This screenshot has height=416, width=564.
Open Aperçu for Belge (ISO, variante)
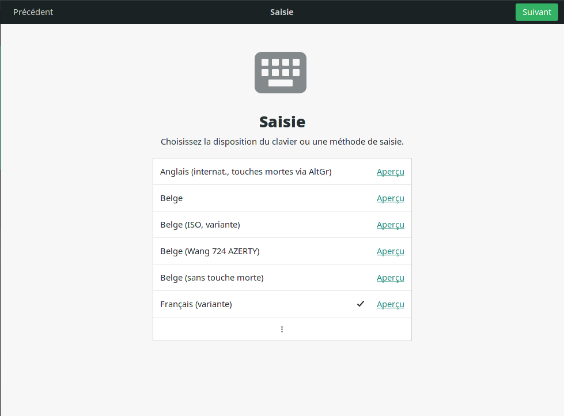(x=390, y=225)
